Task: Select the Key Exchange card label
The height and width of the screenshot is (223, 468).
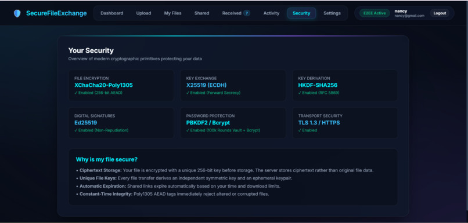Action: click(x=201, y=78)
